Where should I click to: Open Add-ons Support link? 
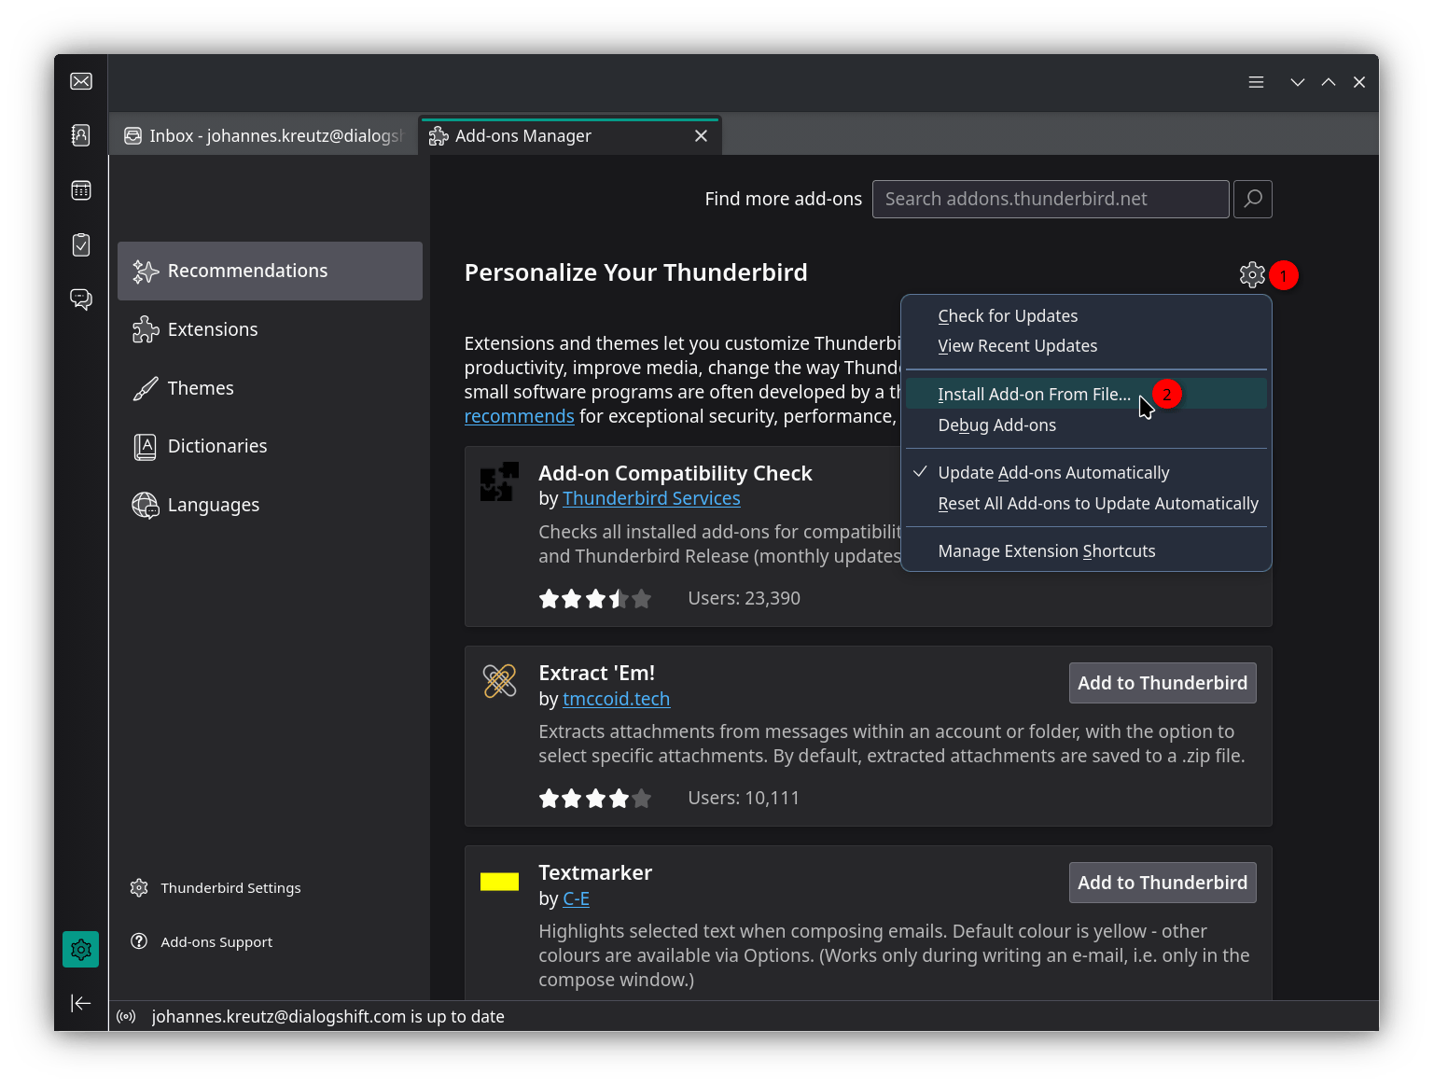(x=202, y=942)
